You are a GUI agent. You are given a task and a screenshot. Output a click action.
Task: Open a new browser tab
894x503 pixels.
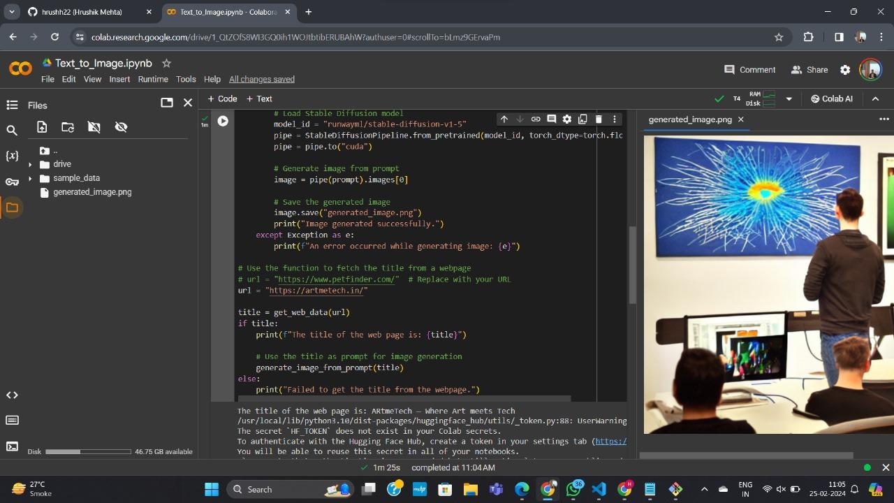pos(308,12)
